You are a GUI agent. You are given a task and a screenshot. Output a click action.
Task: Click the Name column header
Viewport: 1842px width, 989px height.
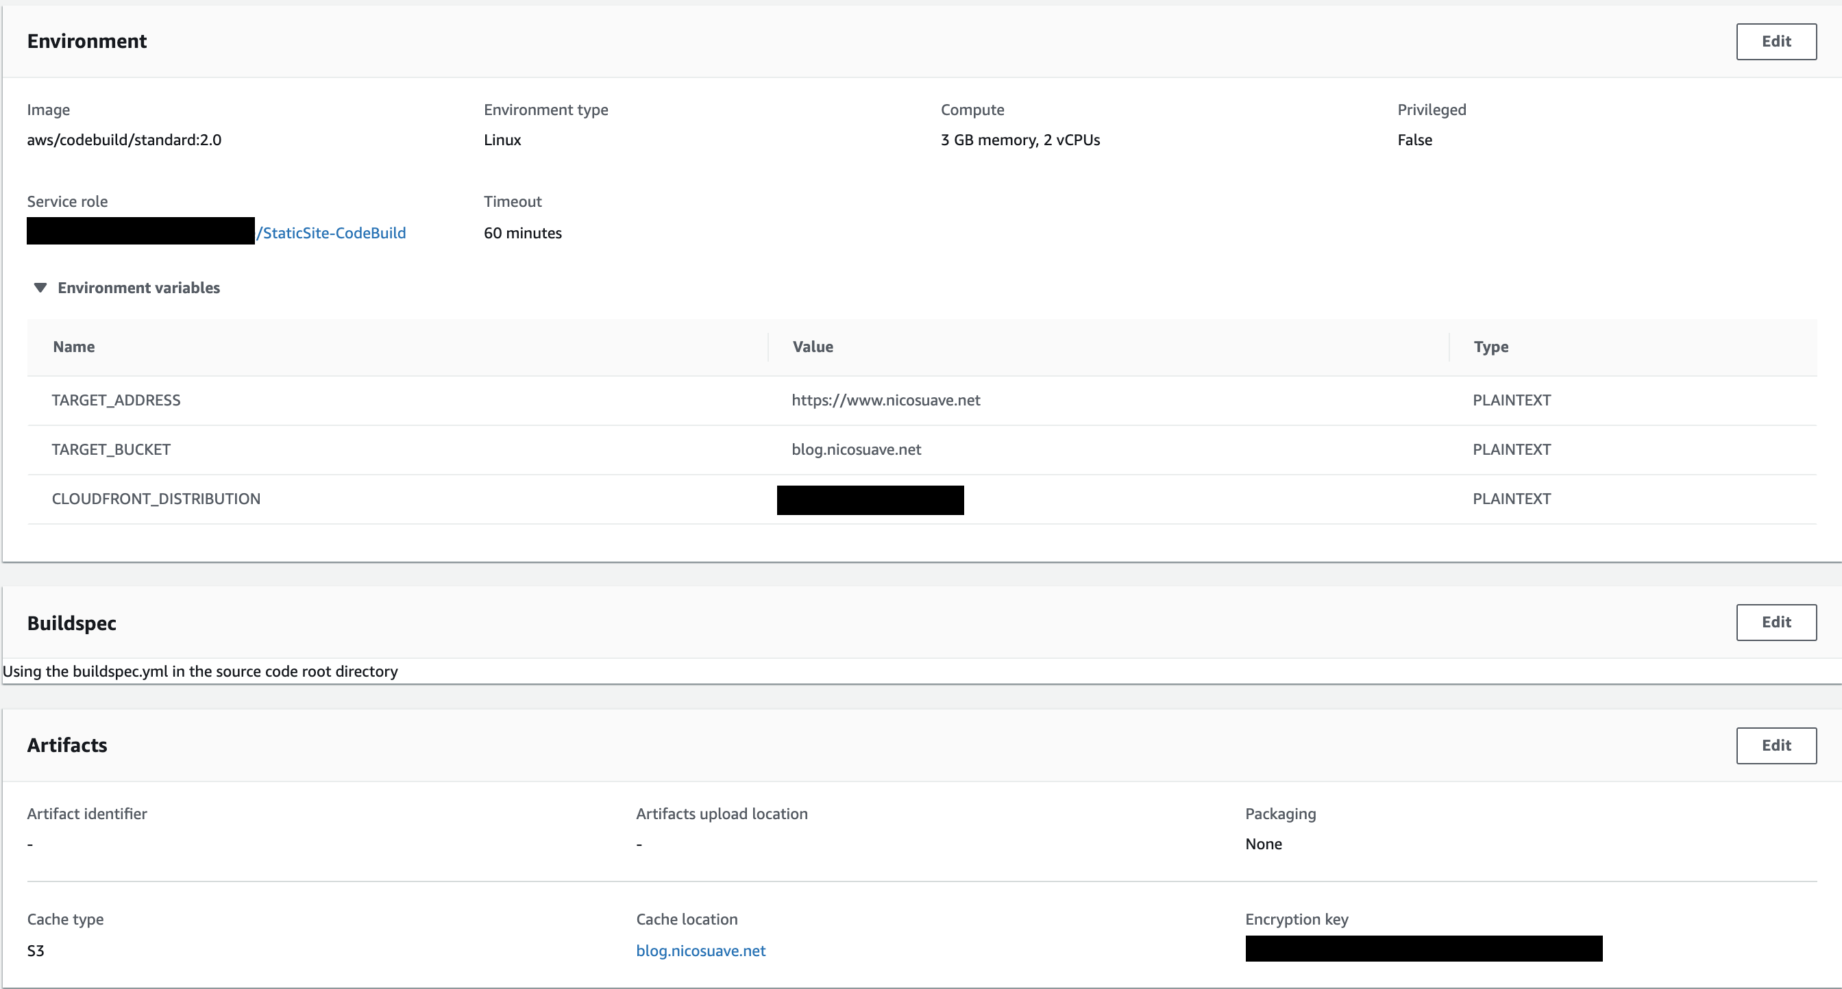pyautogui.click(x=73, y=347)
